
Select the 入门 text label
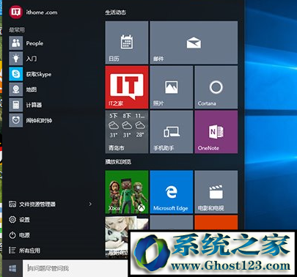(32, 59)
